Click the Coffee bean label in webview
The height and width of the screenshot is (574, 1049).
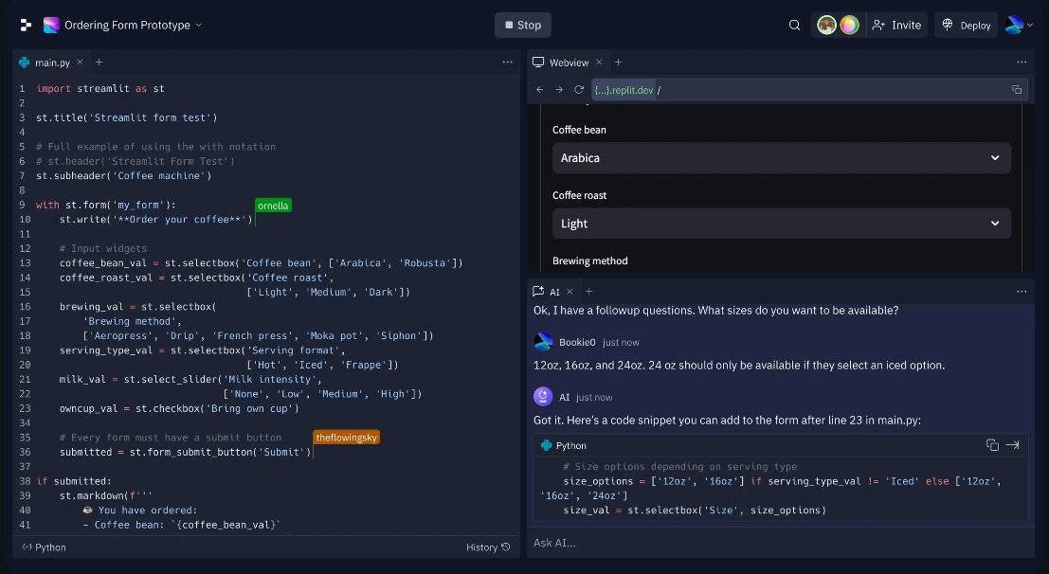[579, 130]
